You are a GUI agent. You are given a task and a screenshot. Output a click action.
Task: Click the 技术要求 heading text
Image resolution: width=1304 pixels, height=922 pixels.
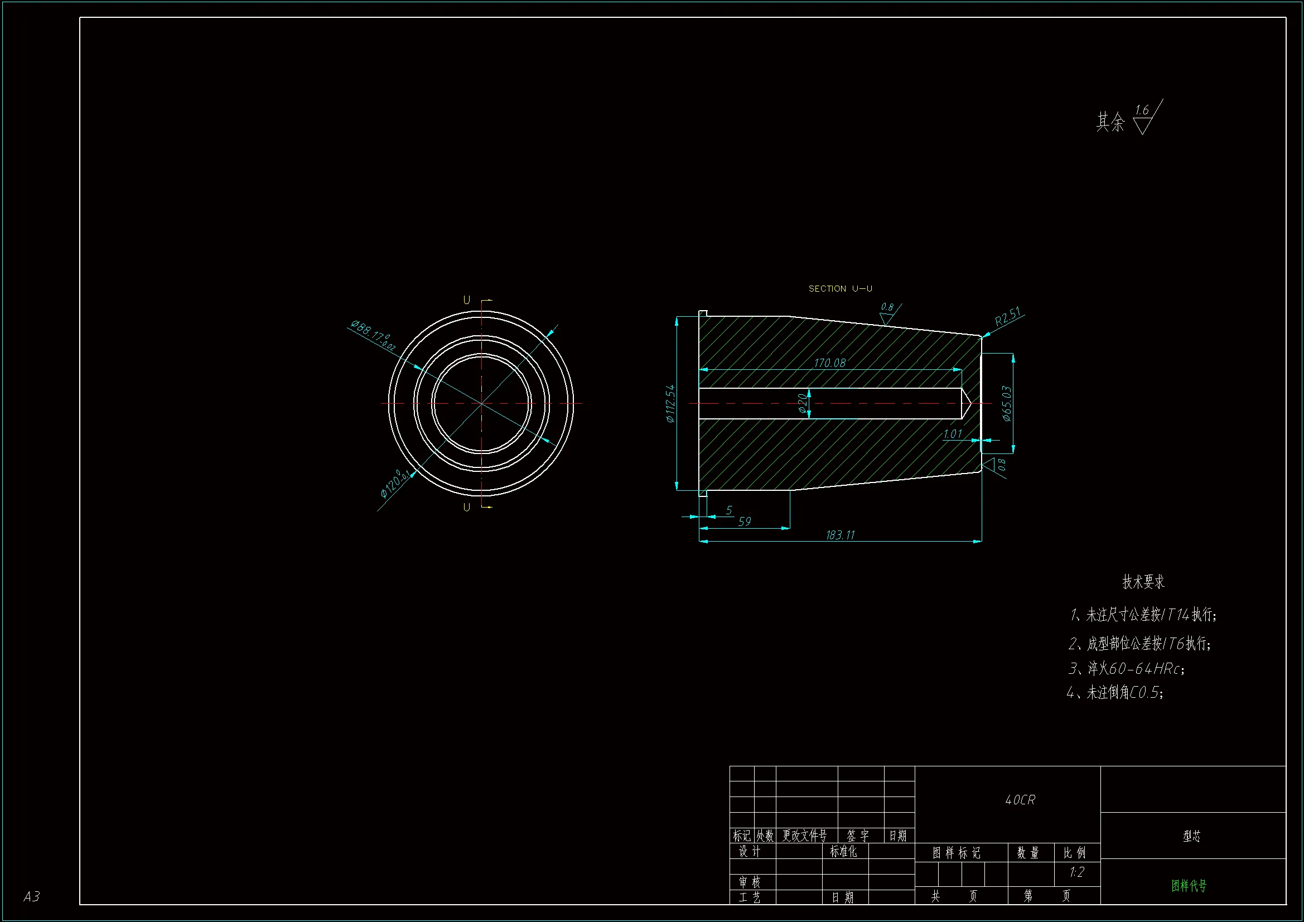pyautogui.click(x=1143, y=582)
